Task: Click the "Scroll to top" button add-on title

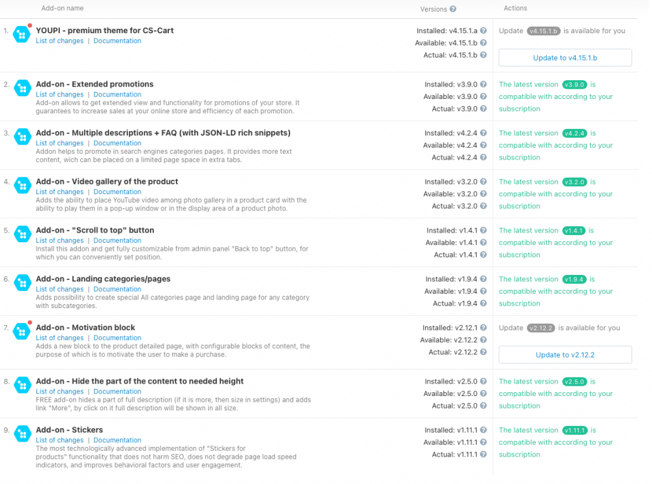Action: 95,231
